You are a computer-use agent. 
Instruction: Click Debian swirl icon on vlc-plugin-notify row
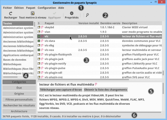click(x=42, y=64)
